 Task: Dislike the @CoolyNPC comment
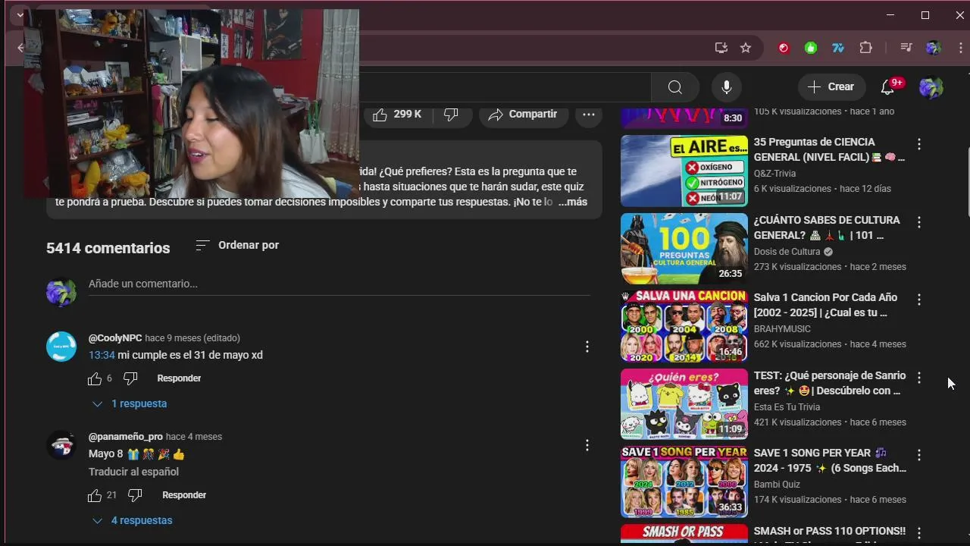point(130,378)
